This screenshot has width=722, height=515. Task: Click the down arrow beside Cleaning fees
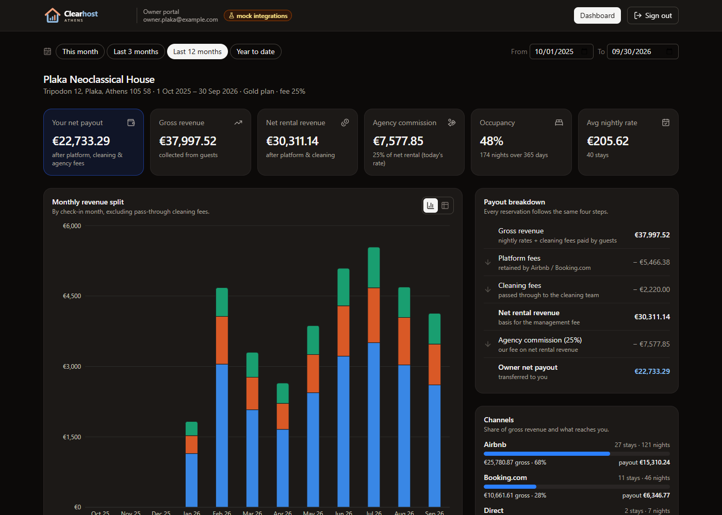(488, 290)
